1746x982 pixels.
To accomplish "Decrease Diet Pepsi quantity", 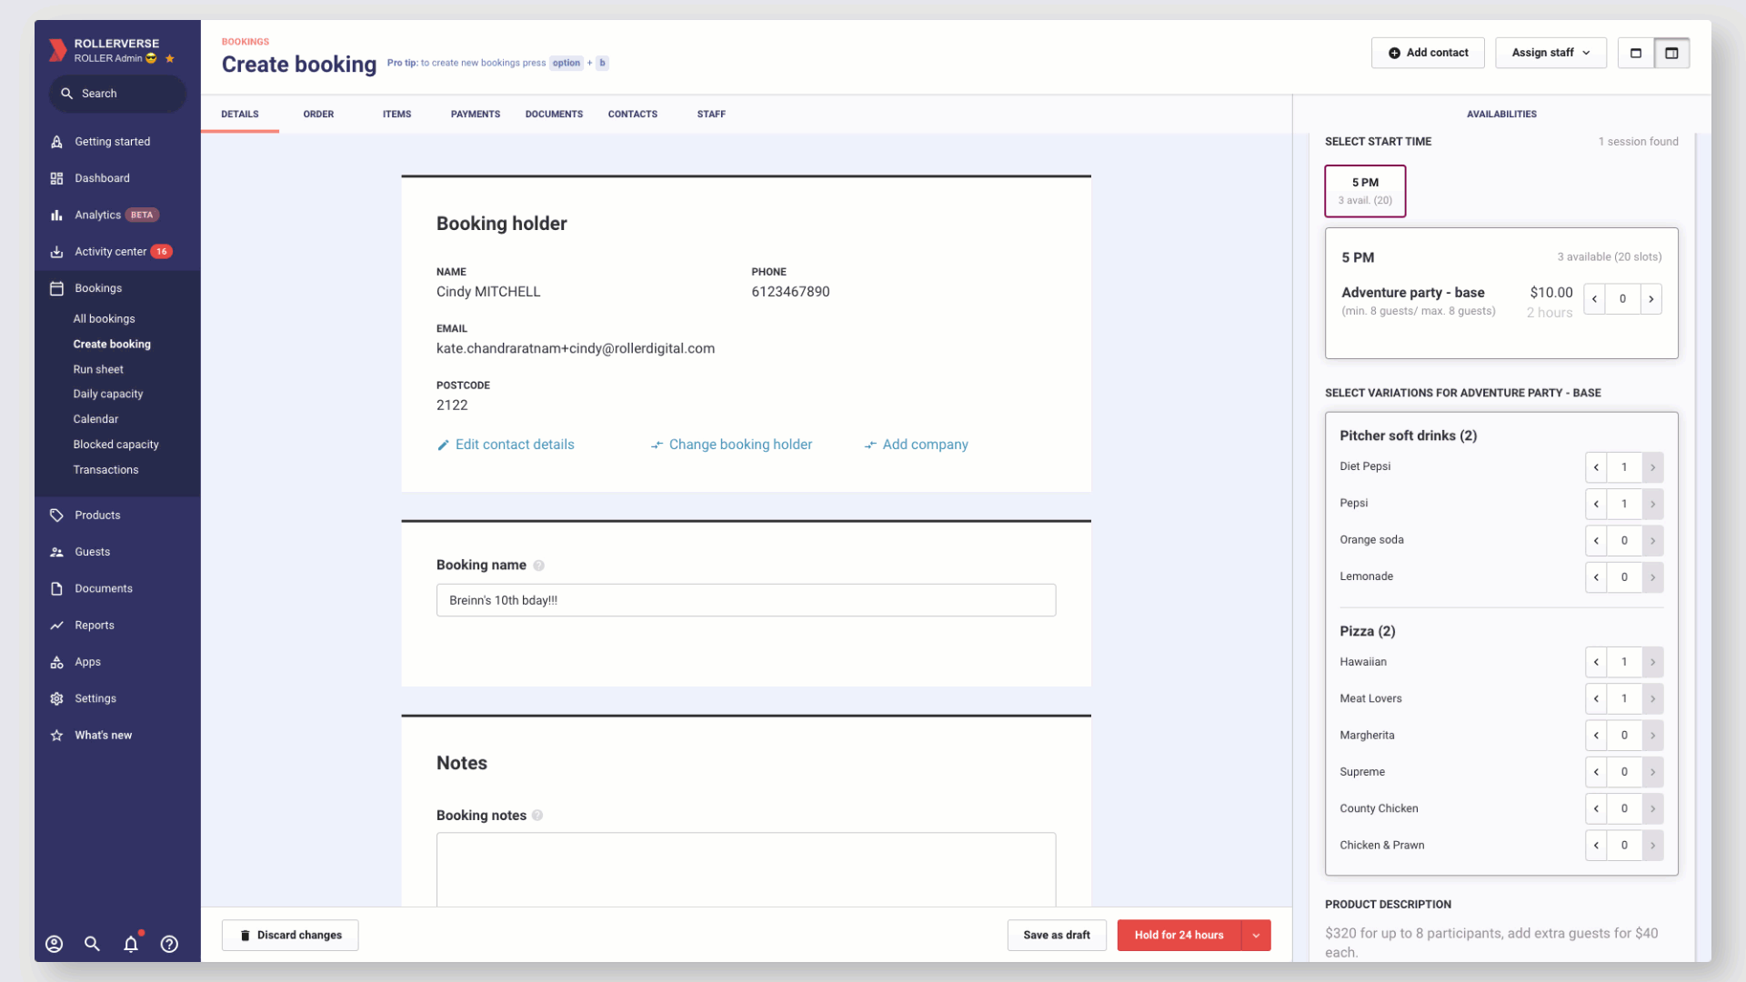I will tap(1596, 467).
